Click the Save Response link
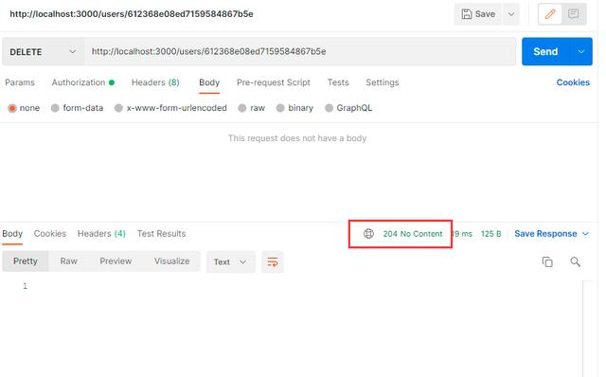 [x=545, y=234]
